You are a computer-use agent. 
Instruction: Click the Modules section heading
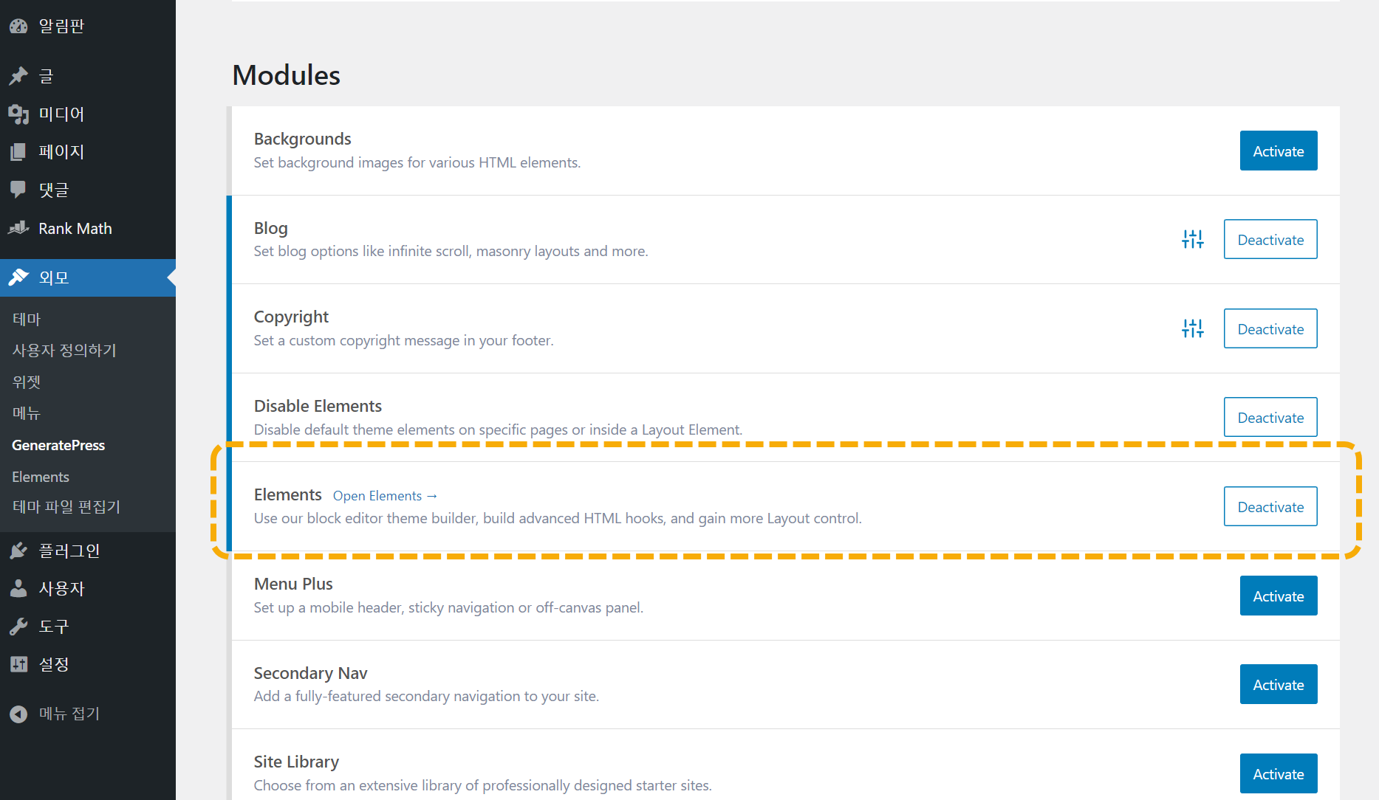[286, 75]
